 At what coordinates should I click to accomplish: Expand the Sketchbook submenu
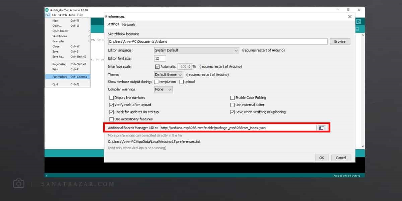pyautogui.click(x=68, y=36)
